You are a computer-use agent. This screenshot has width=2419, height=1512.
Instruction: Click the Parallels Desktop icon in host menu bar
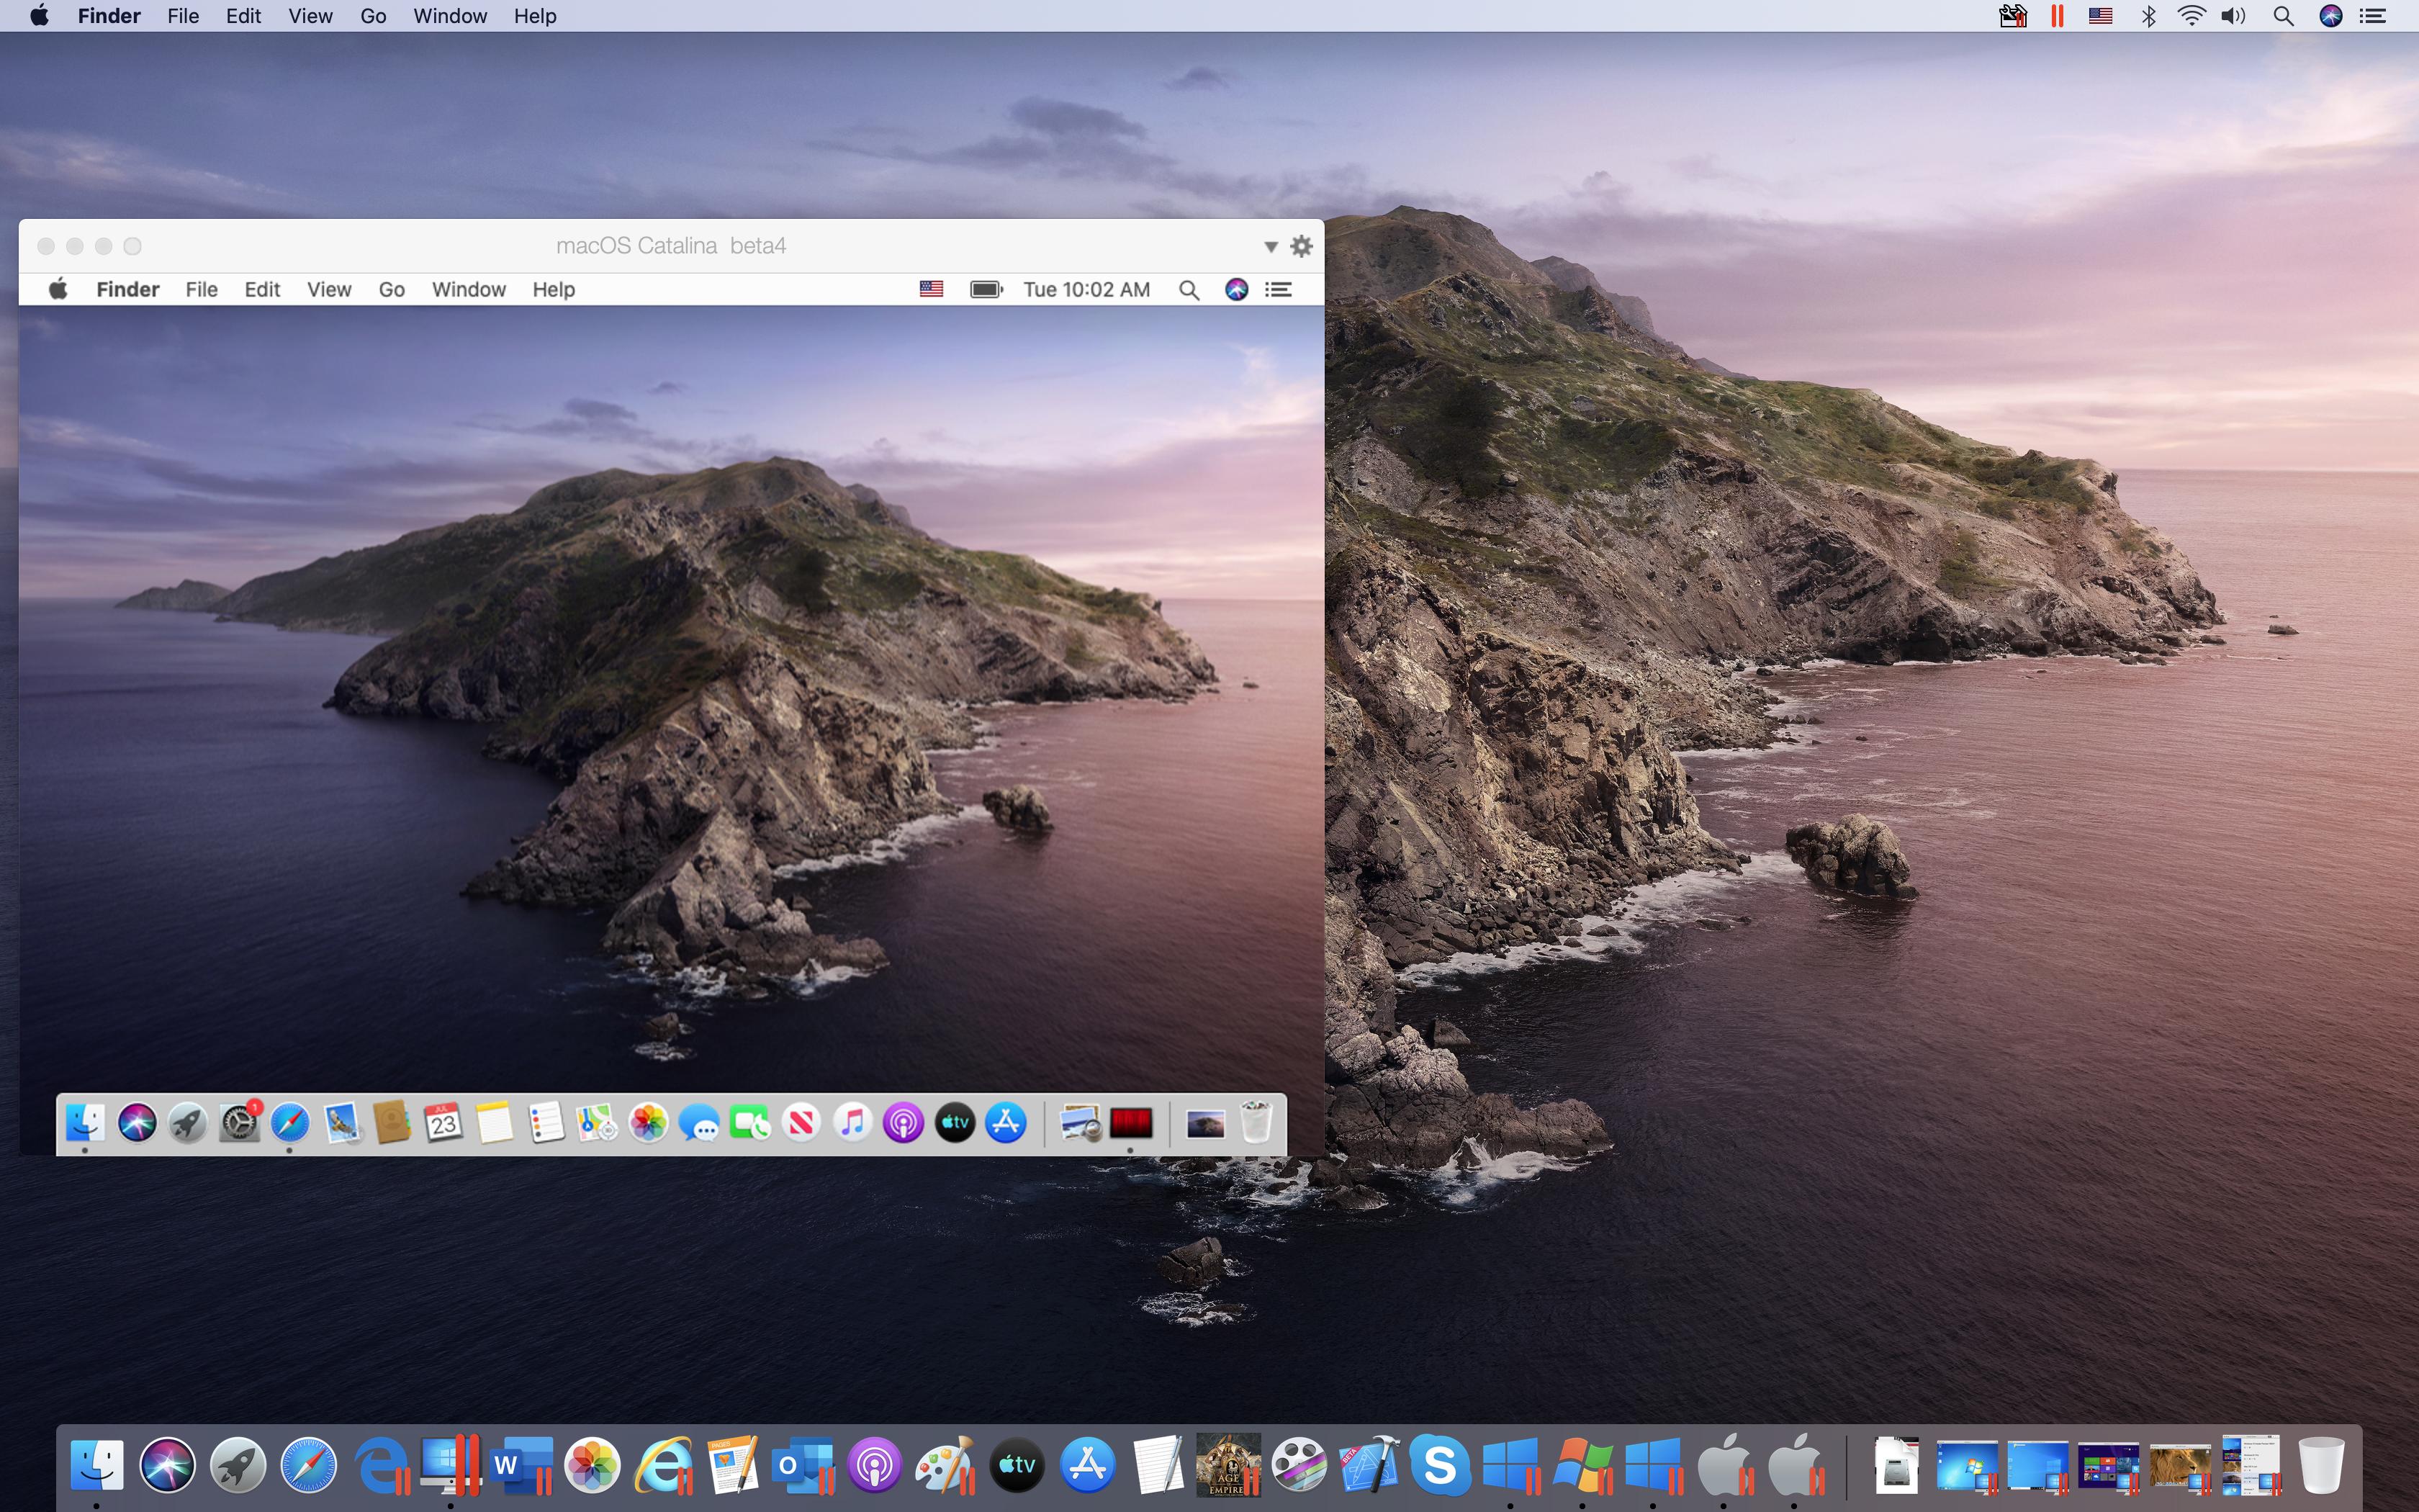[x=2012, y=16]
